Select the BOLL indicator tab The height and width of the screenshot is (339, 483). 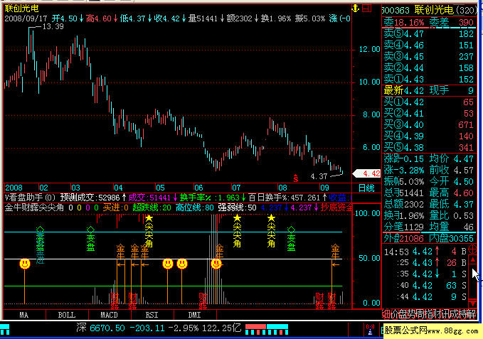(67, 315)
